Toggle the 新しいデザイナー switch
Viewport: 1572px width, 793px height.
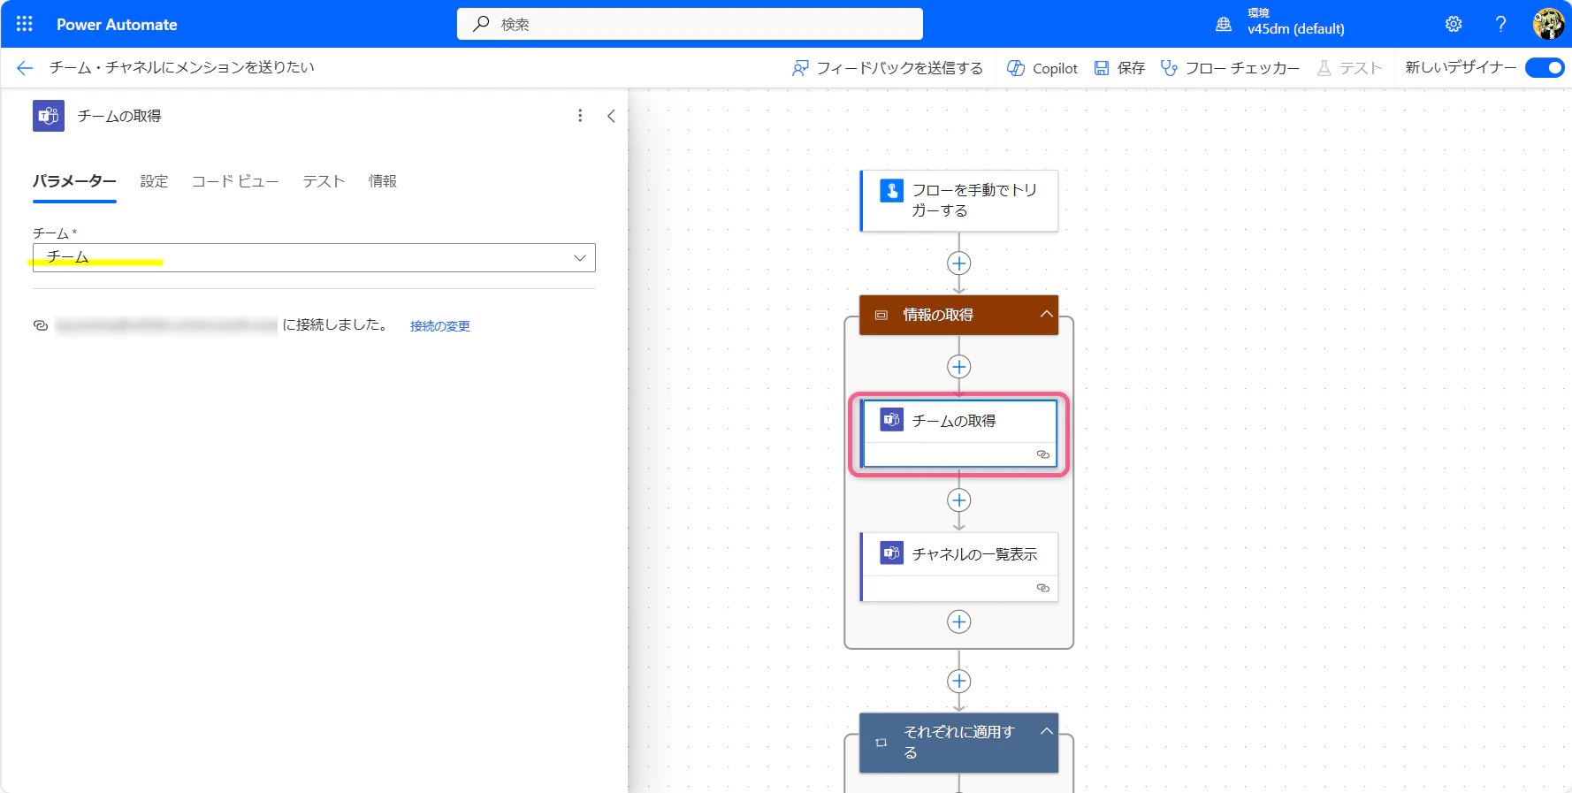coord(1545,68)
